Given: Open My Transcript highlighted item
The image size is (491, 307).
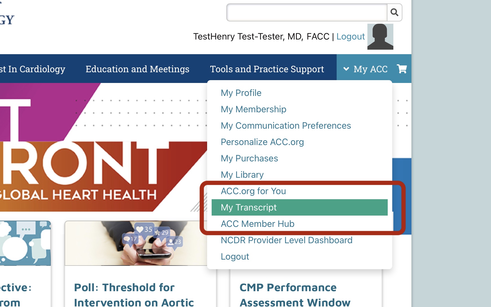Looking at the screenshot, I should (x=249, y=207).
